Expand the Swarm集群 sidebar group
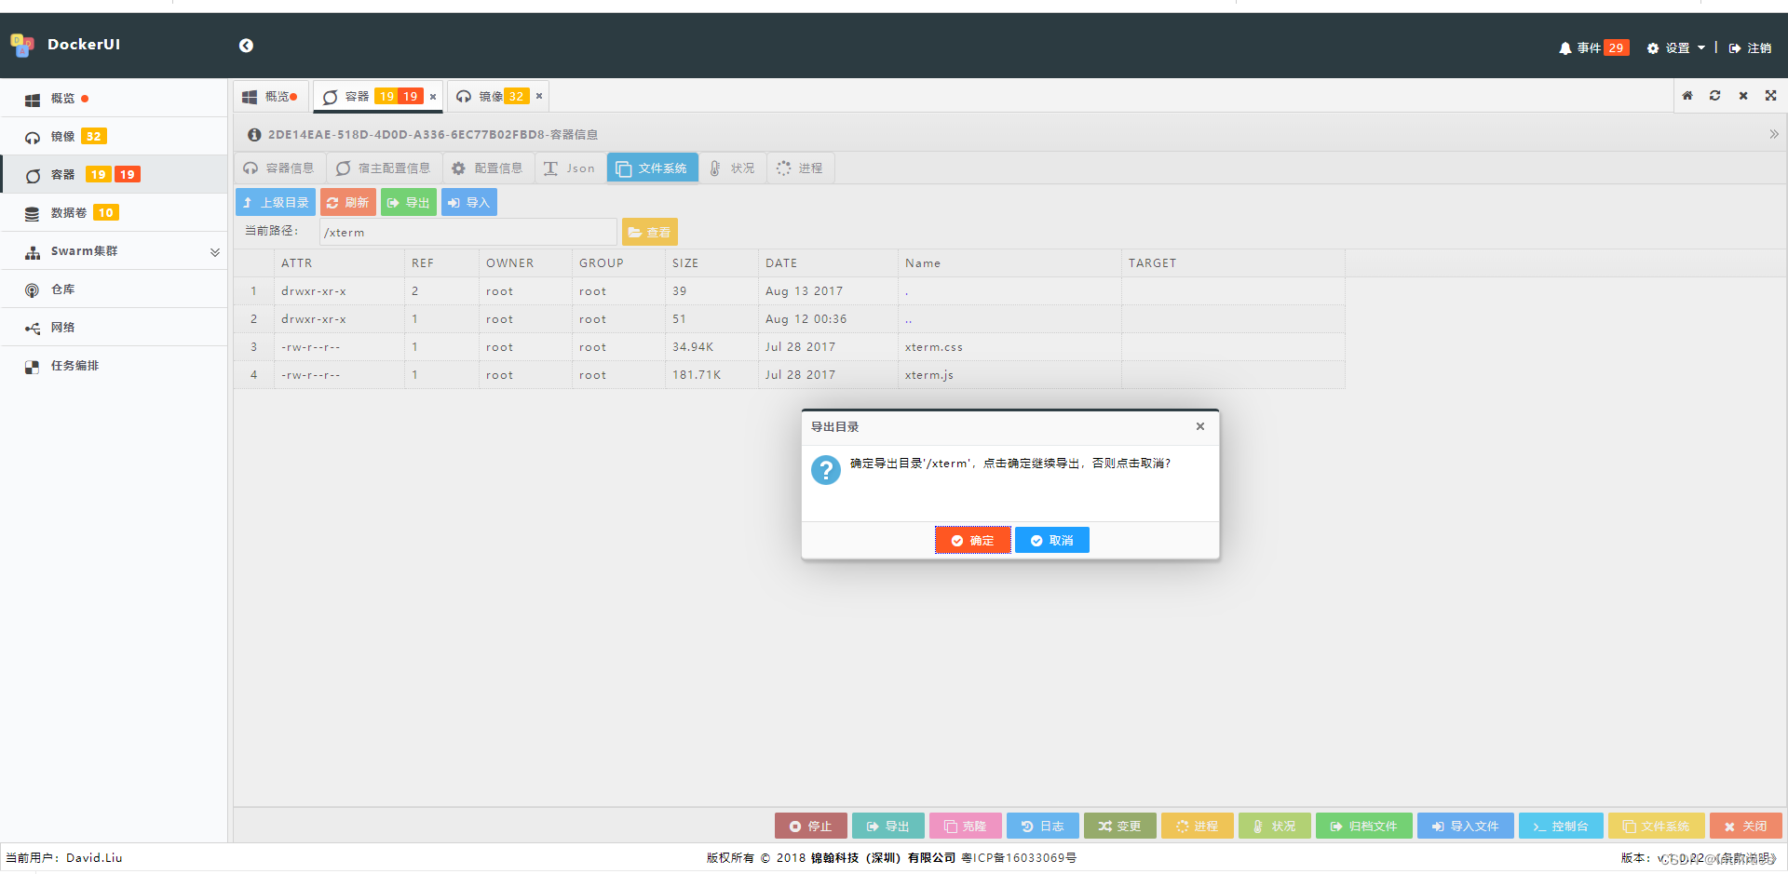 114,250
